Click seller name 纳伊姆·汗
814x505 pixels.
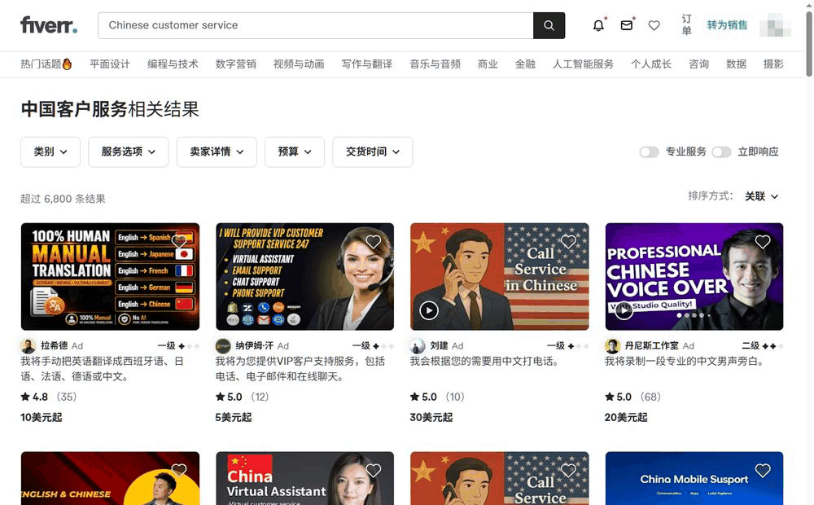tap(254, 345)
